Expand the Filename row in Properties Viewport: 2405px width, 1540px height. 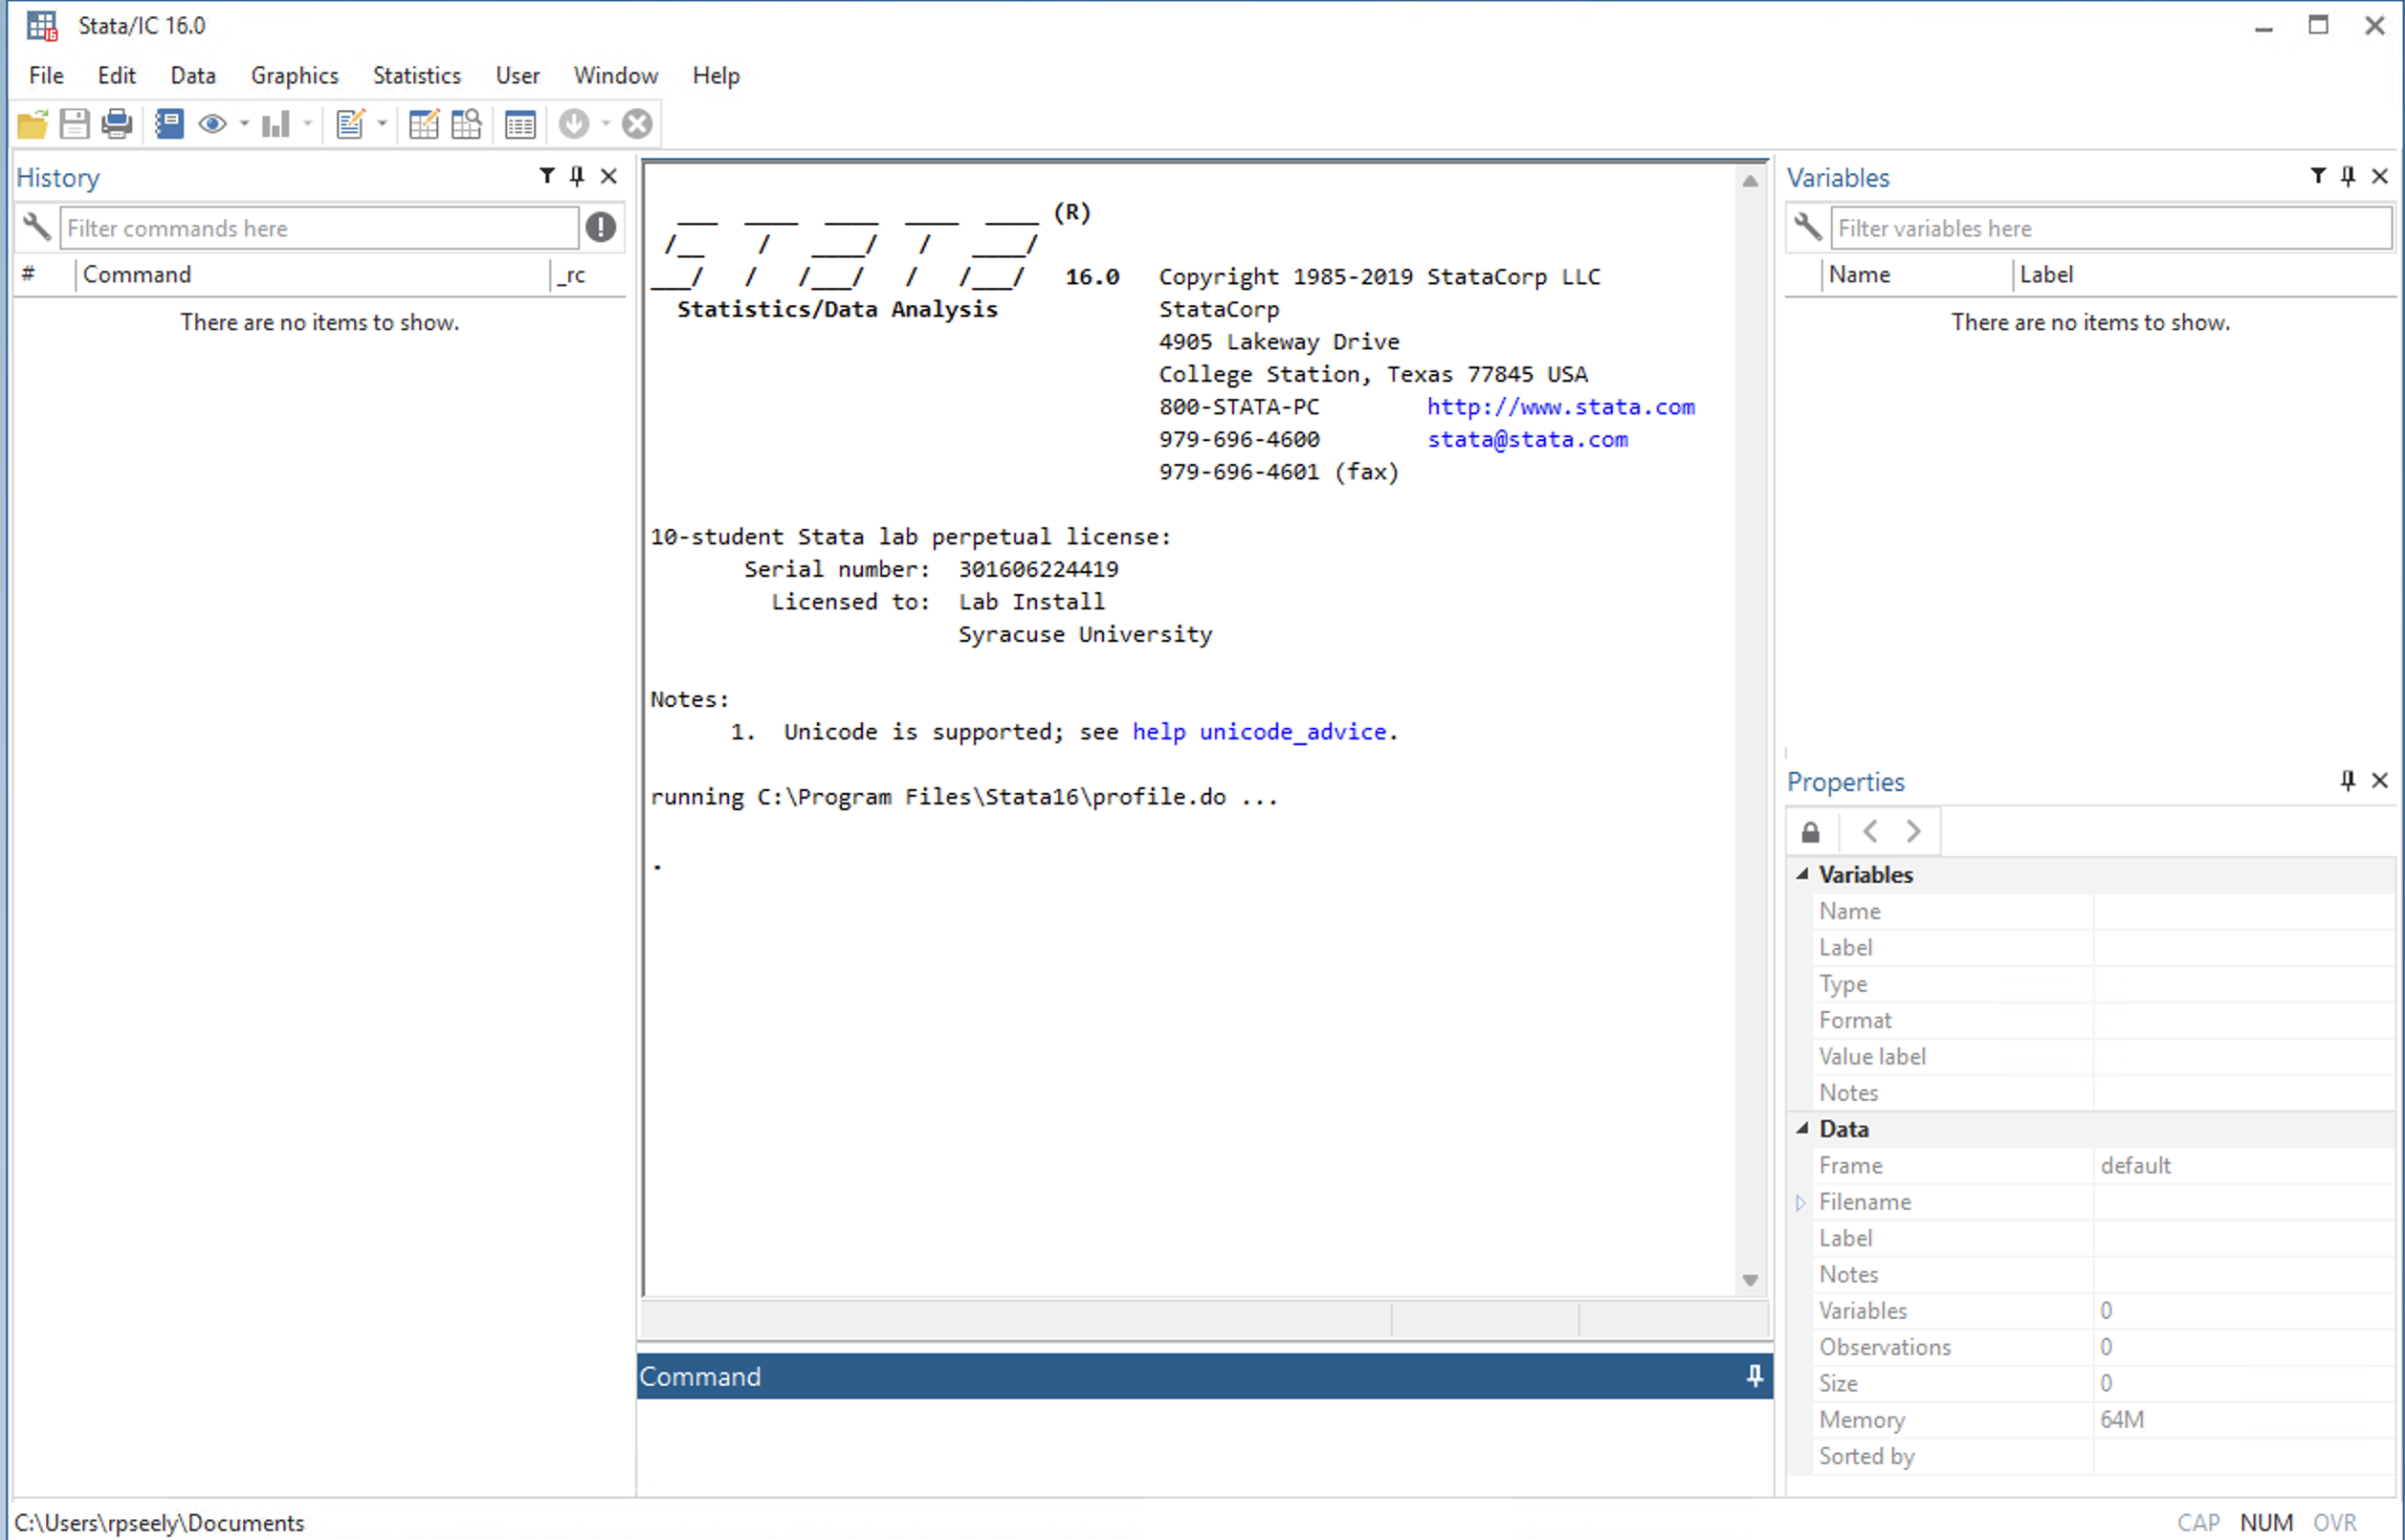point(1801,1203)
